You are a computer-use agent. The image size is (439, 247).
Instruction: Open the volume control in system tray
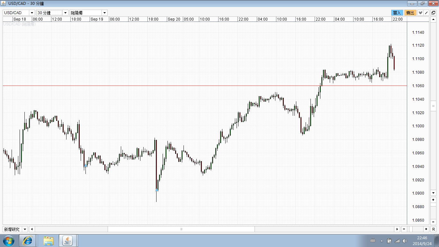[404, 241]
